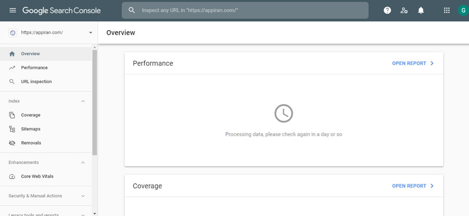The image size is (469, 216).
Task: Open the Google apps grid
Action: coord(447,10)
